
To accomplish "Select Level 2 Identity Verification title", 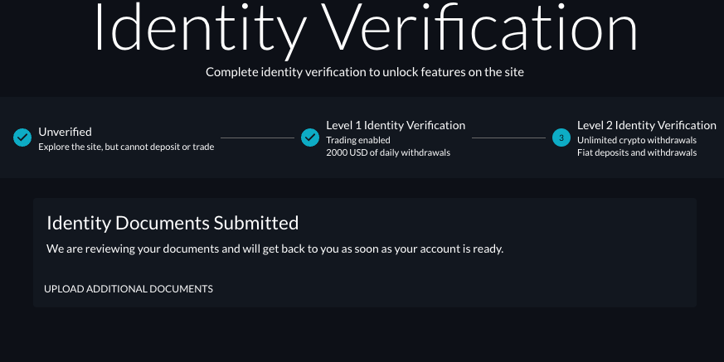I will (x=646, y=125).
